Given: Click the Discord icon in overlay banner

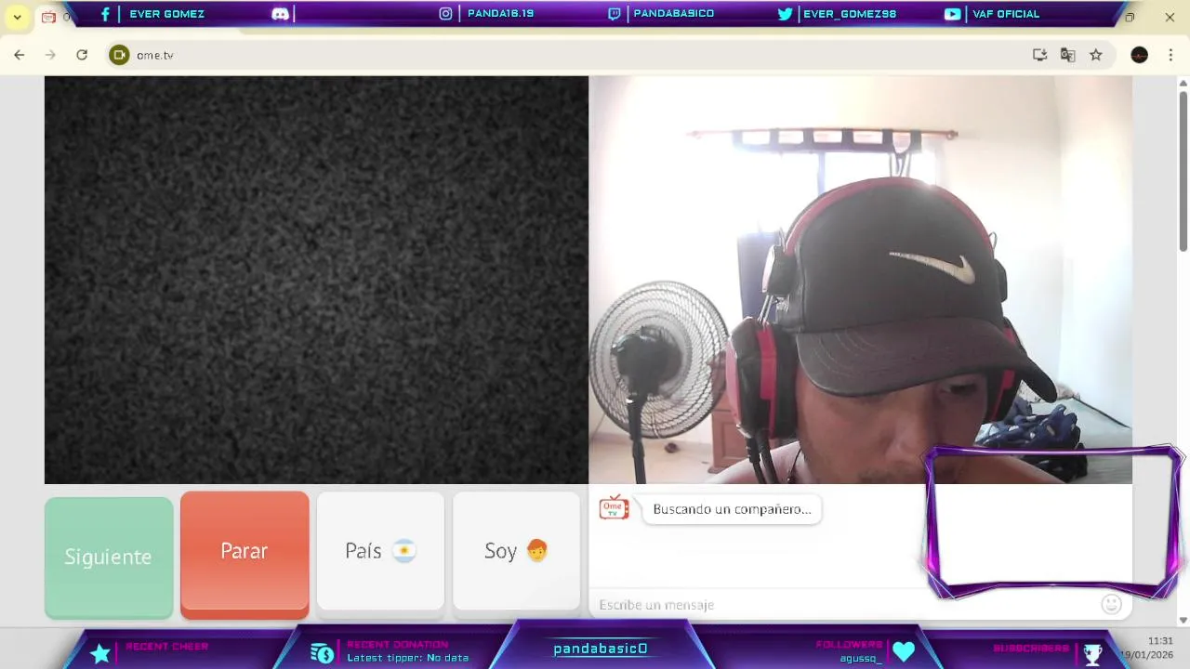Looking at the screenshot, I should click(280, 14).
